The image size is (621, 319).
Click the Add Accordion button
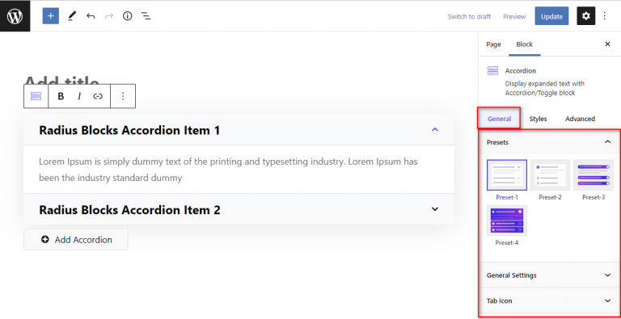click(x=76, y=239)
